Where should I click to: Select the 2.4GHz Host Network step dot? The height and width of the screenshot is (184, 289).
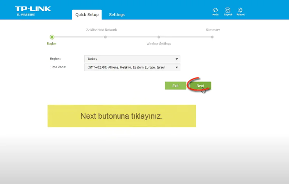105,37
